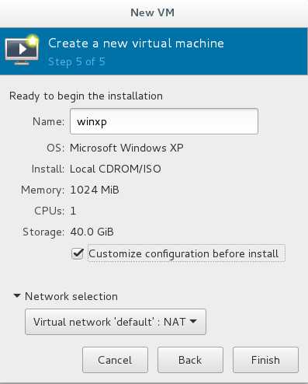Click the Microsoft Windows XP OS value

tap(126, 148)
